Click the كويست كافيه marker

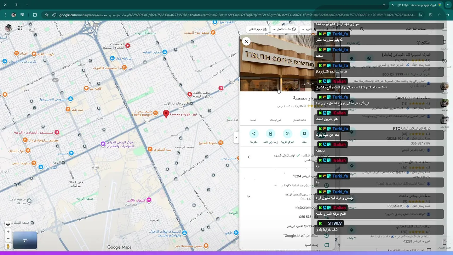[x=34, y=54]
